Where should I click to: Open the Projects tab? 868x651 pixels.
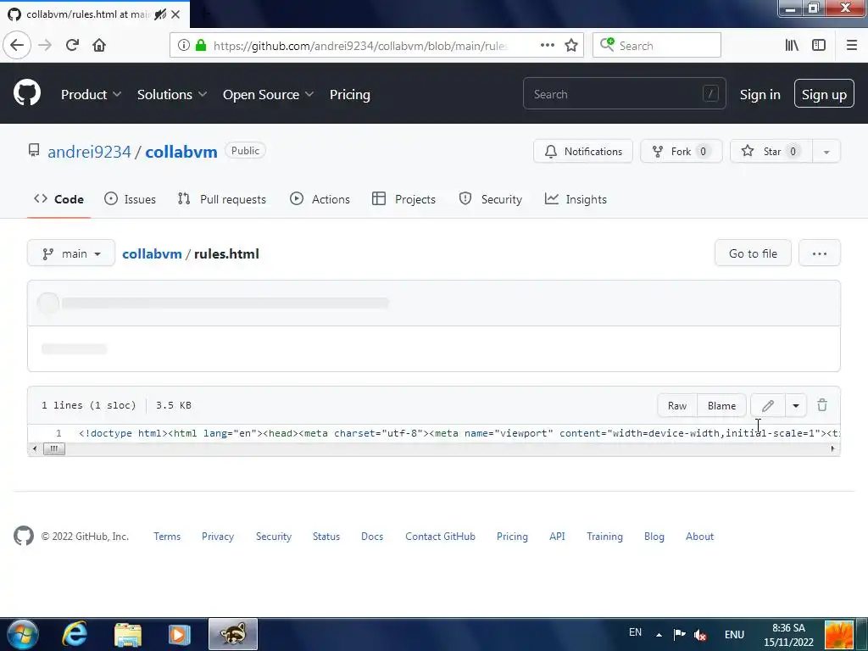(403, 199)
